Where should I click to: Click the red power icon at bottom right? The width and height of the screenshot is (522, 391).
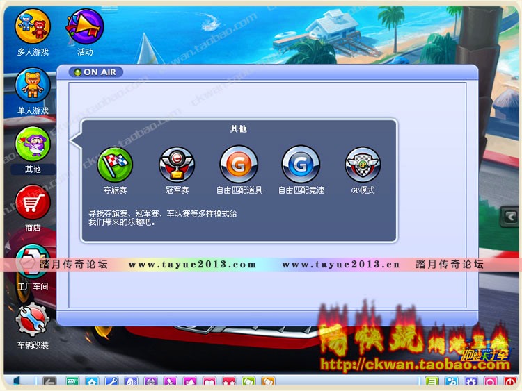[510, 382]
